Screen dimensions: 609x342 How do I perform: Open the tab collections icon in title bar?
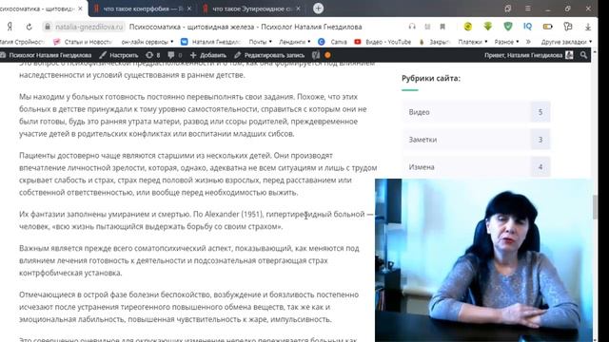pyautogui.click(x=507, y=9)
